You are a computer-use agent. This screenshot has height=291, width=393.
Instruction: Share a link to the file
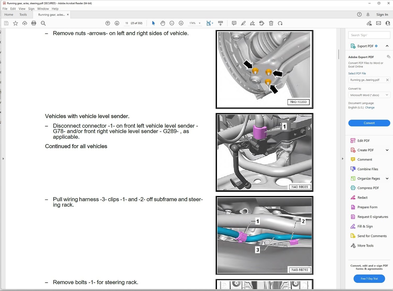[x=369, y=23]
